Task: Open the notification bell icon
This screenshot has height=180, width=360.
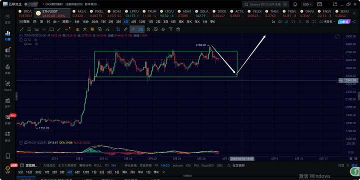Action: click(295, 4)
